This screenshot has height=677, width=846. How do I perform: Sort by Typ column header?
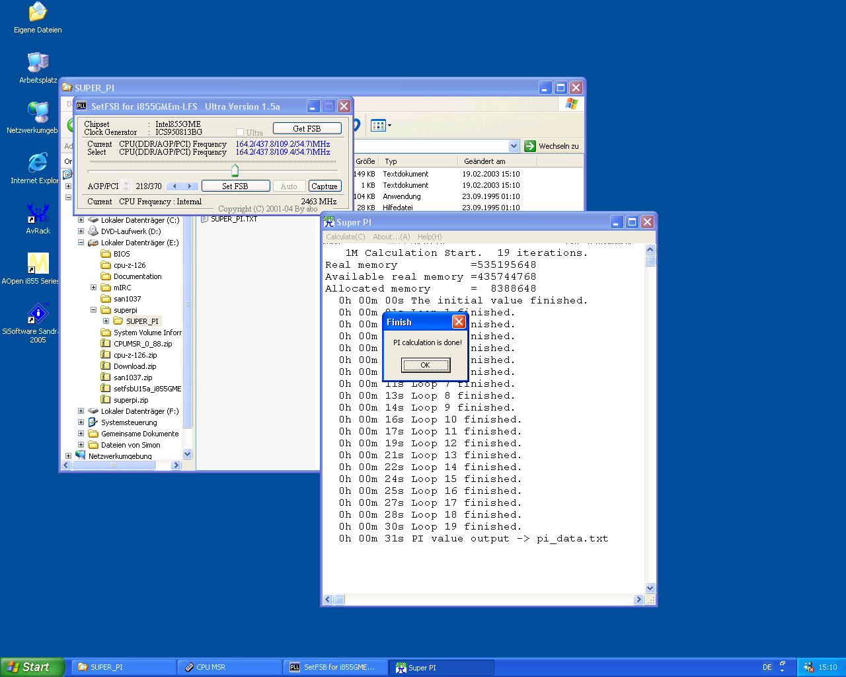tap(419, 161)
